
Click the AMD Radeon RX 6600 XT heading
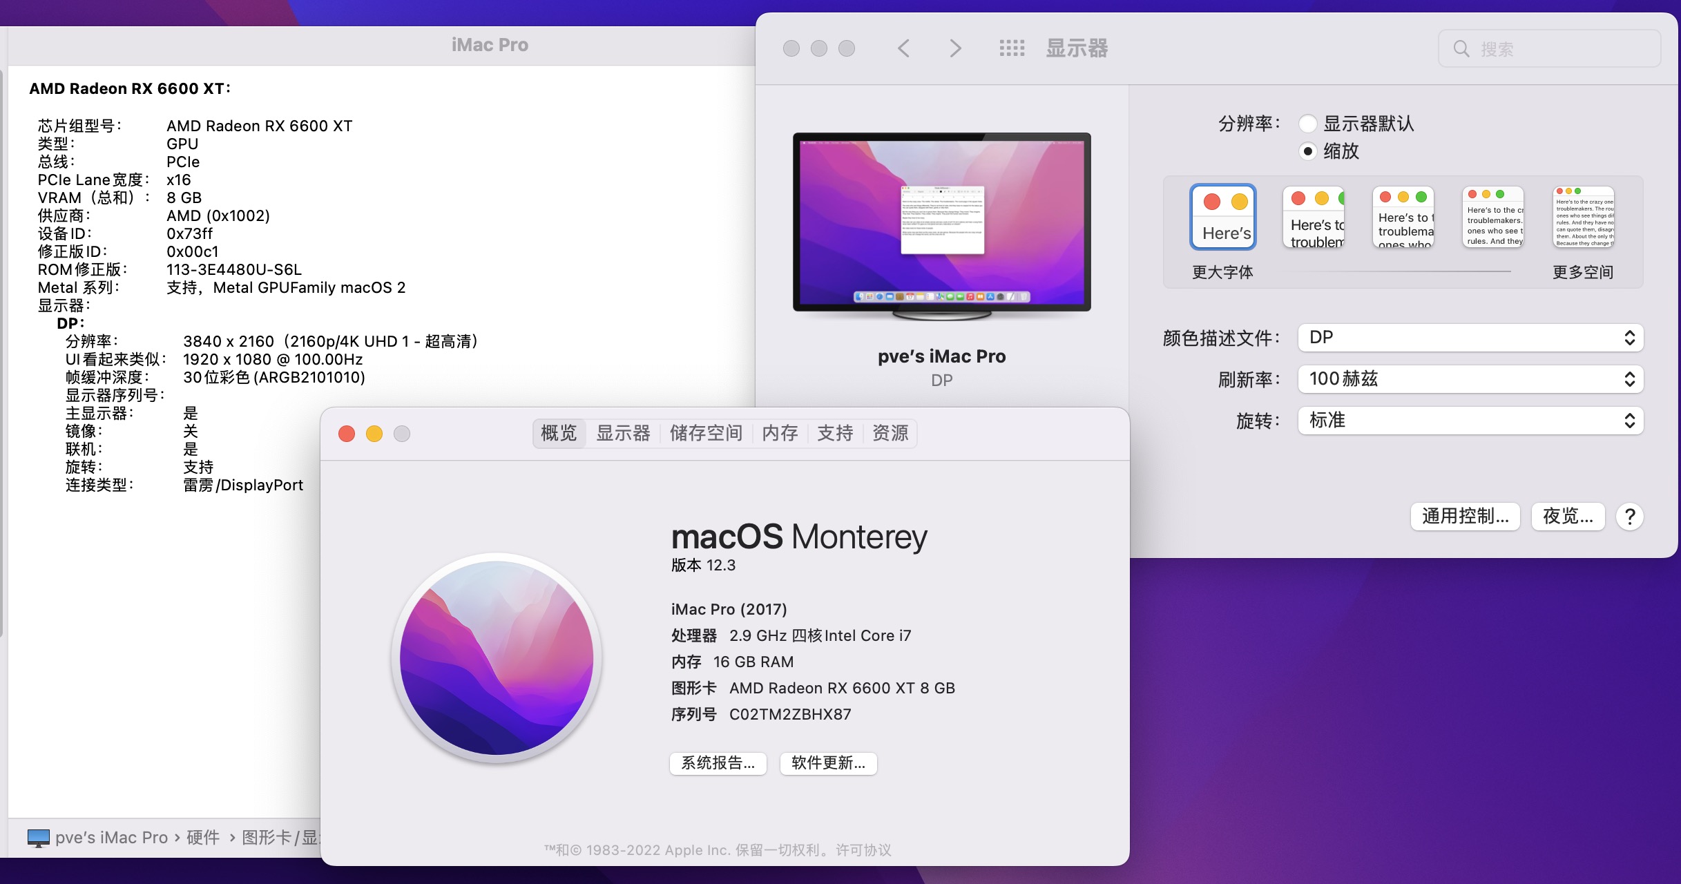(x=130, y=88)
